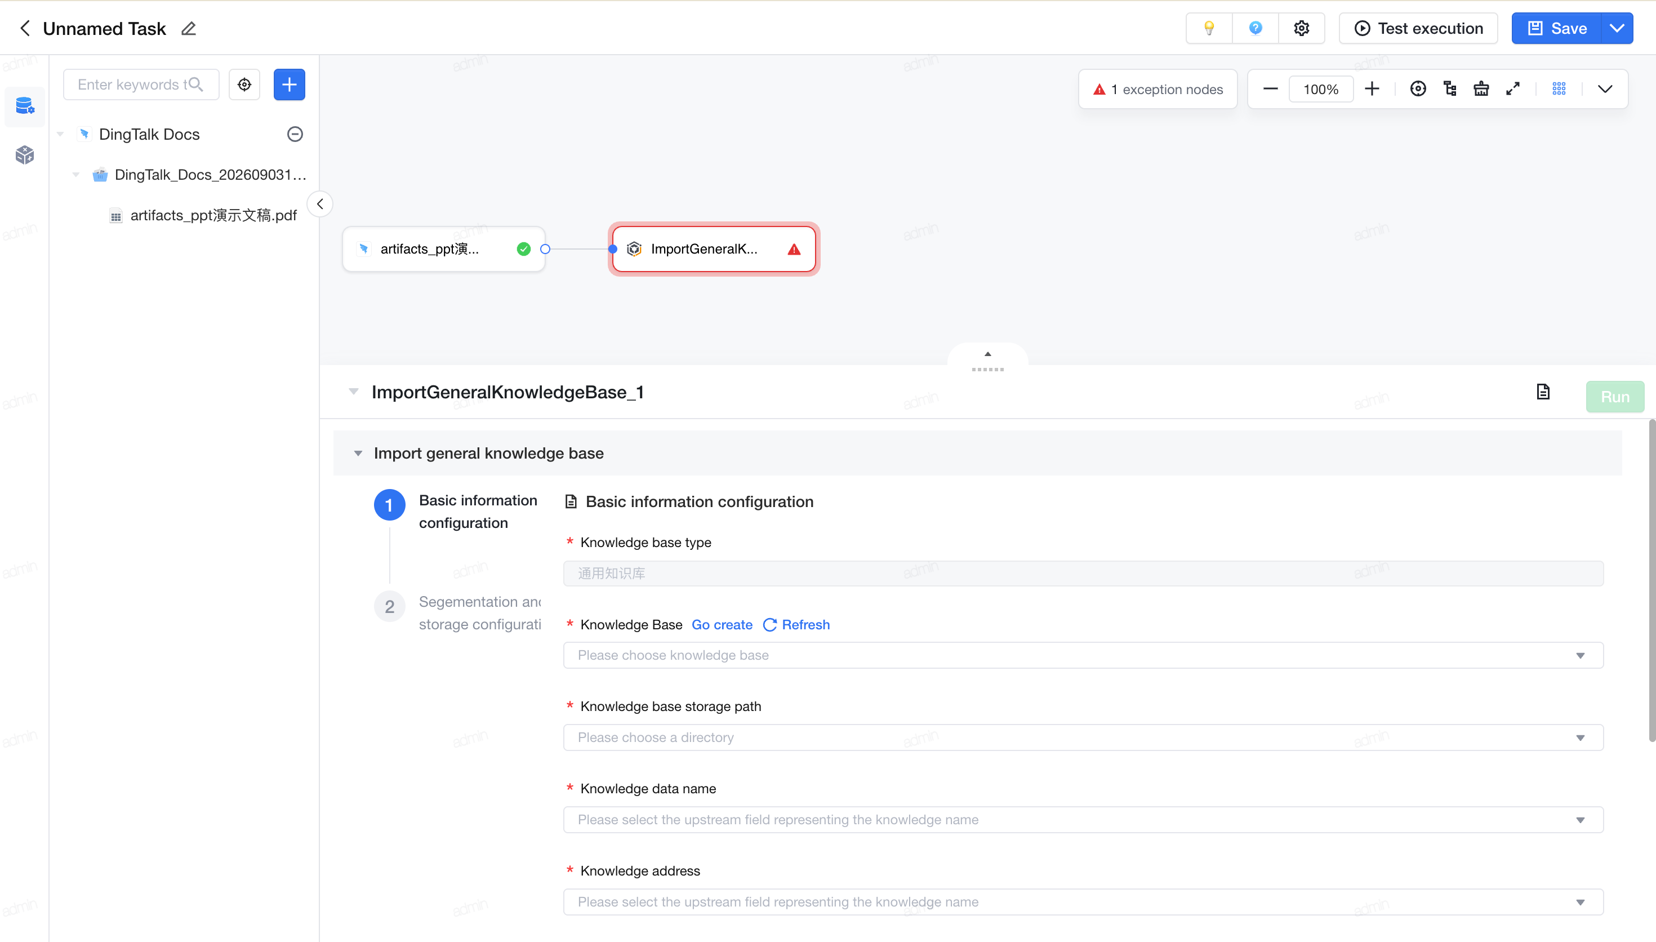Collapse the DingTalk_Docs_202609031 folder
1656x942 pixels.
click(76, 175)
